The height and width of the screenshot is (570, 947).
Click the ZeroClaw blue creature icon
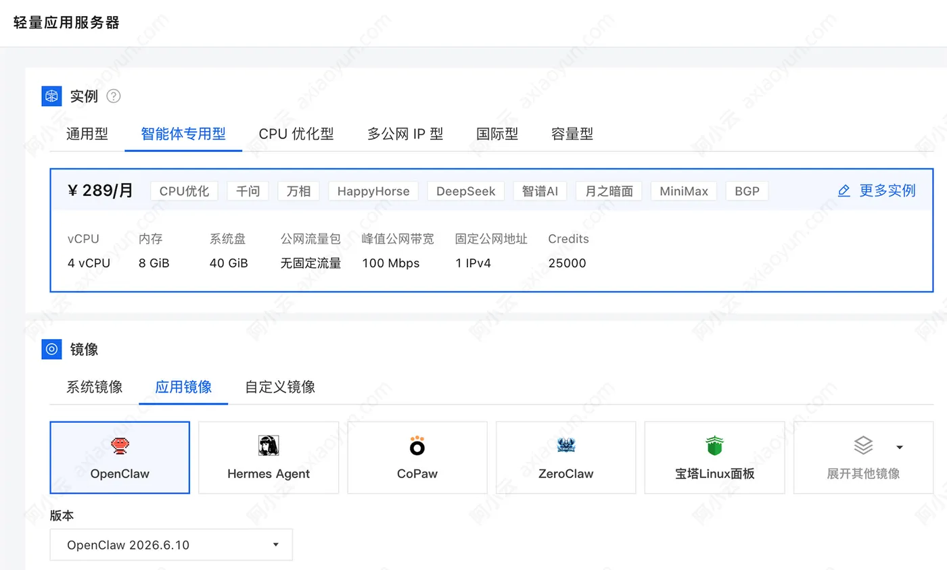[566, 445]
